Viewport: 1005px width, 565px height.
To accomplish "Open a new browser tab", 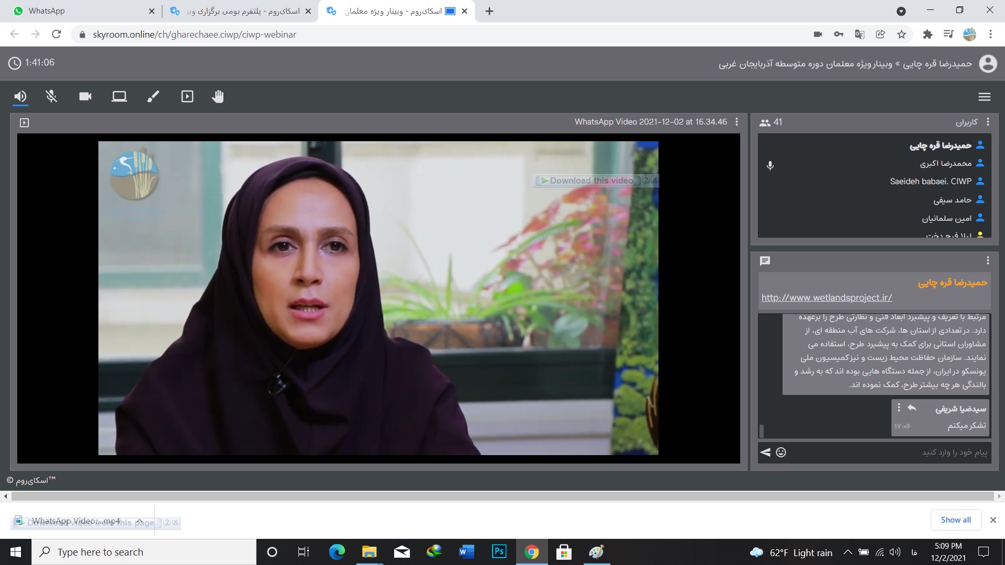I will point(489,11).
